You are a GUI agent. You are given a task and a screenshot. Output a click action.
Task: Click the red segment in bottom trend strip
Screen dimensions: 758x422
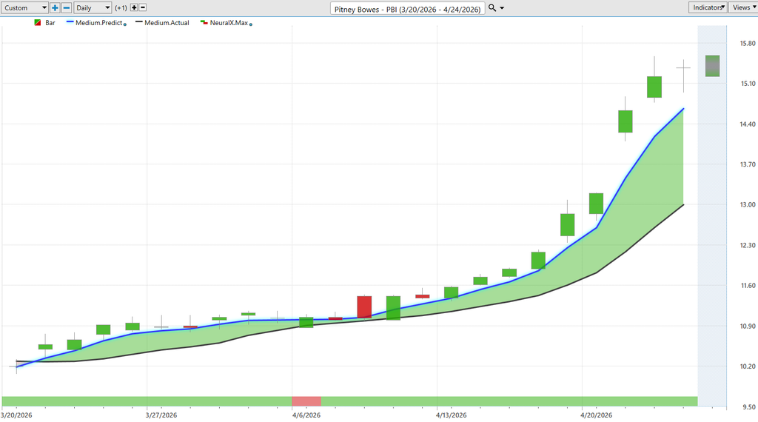[x=306, y=401]
